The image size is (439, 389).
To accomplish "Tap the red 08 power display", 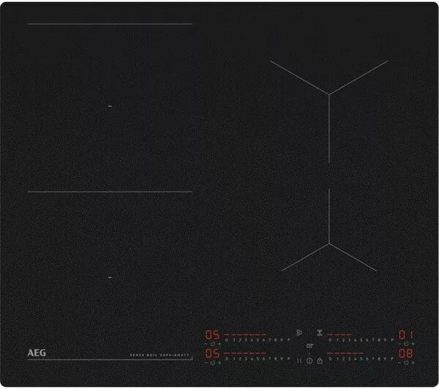I will (x=405, y=353).
